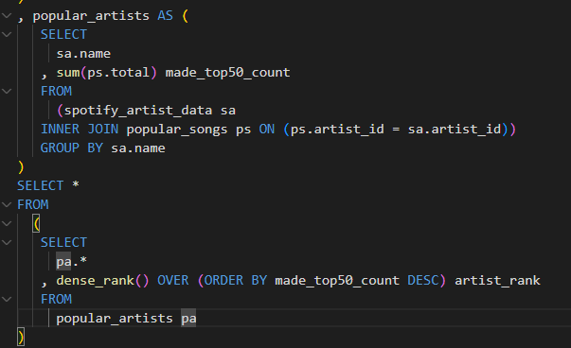
Task: Click sa.name under the first SELECT
Action: pyautogui.click(x=83, y=54)
